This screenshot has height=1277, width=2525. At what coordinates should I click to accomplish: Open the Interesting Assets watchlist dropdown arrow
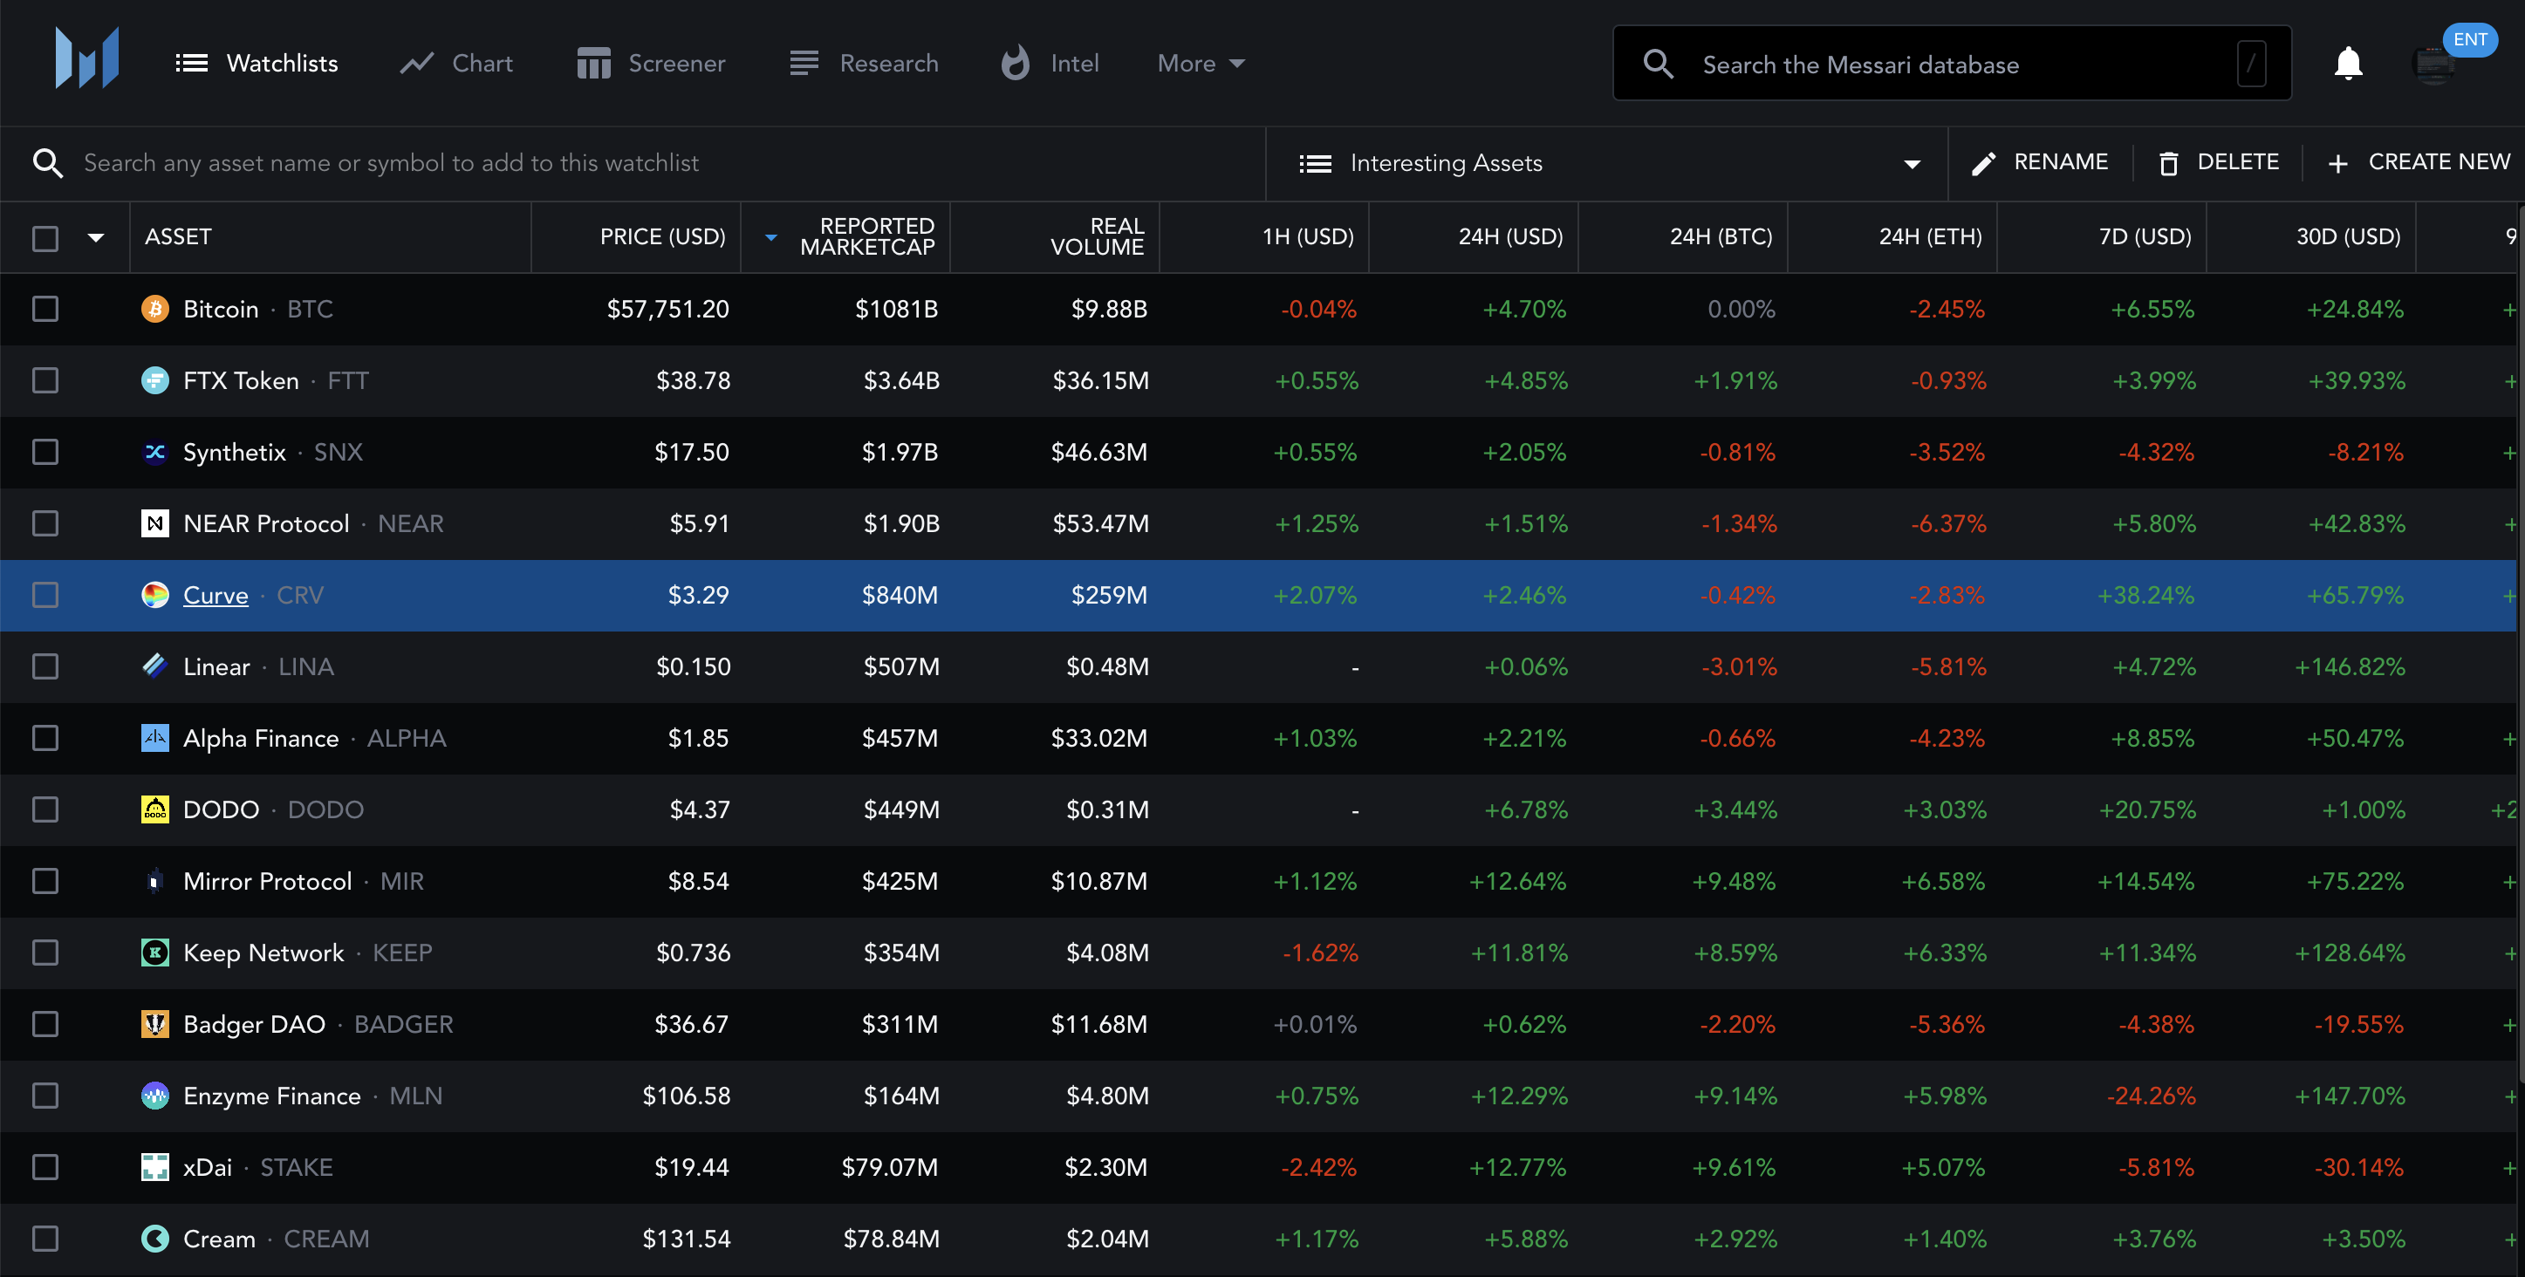click(1912, 165)
